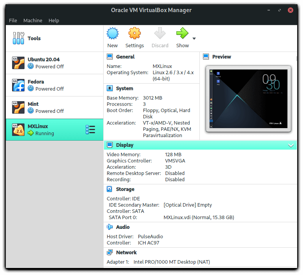Screen dimensions: 303x275
Task: Click 'Disabled' next to Remote Desktop Server
Action: [175, 173]
